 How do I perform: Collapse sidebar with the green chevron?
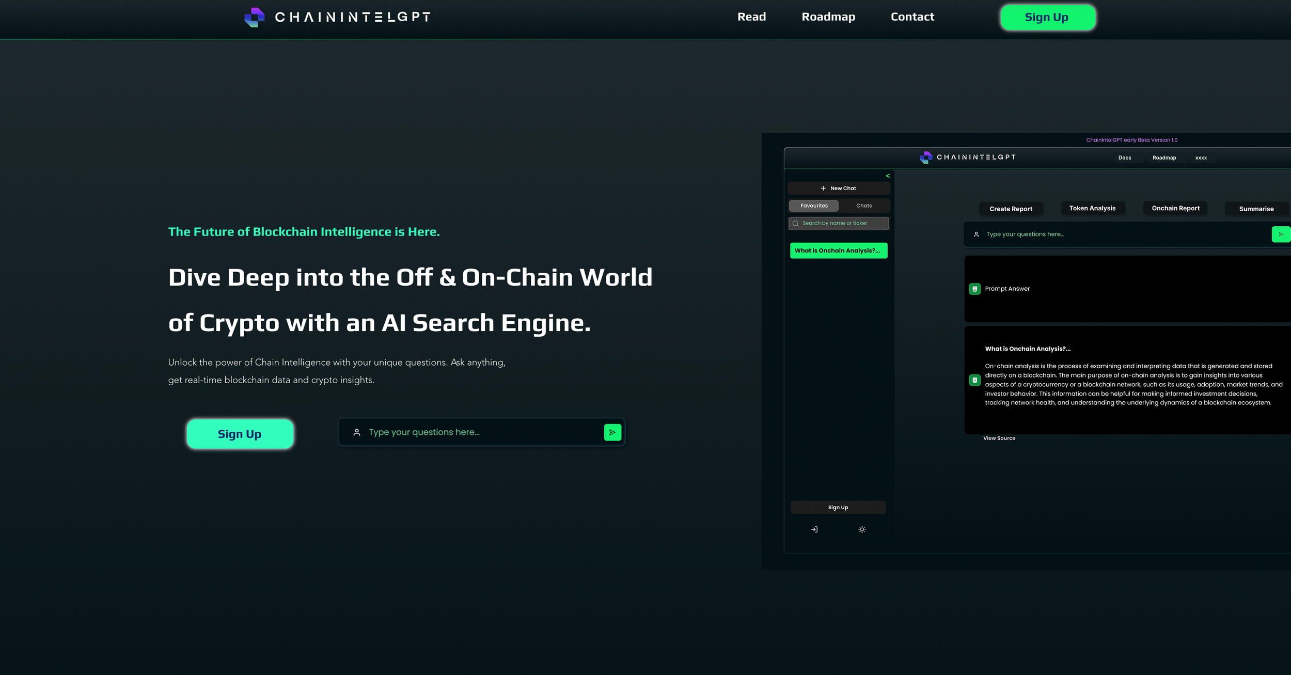tap(888, 176)
